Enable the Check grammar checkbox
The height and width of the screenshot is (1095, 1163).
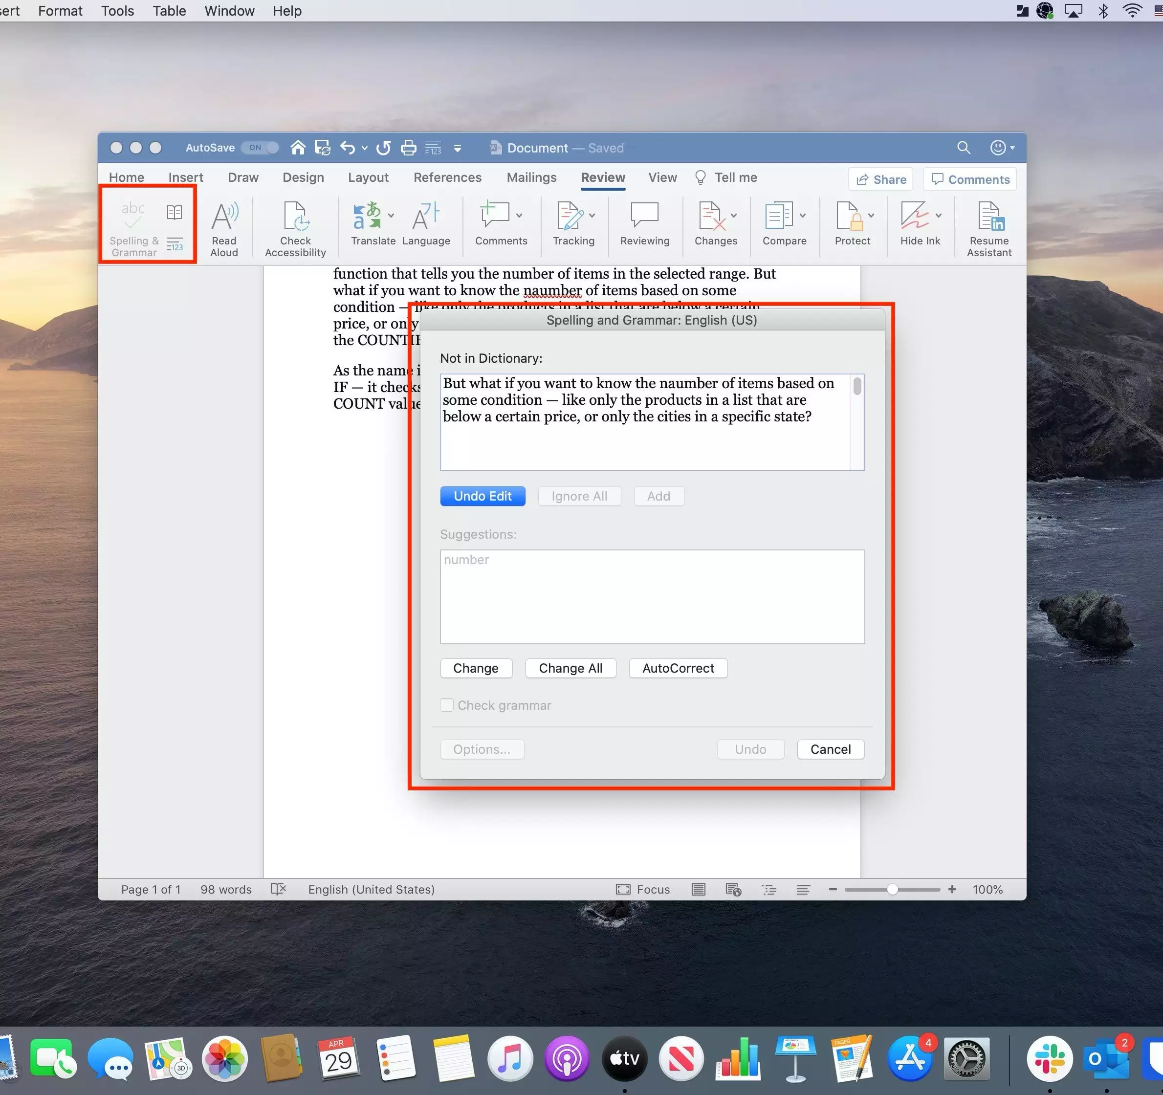click(447, 705)
